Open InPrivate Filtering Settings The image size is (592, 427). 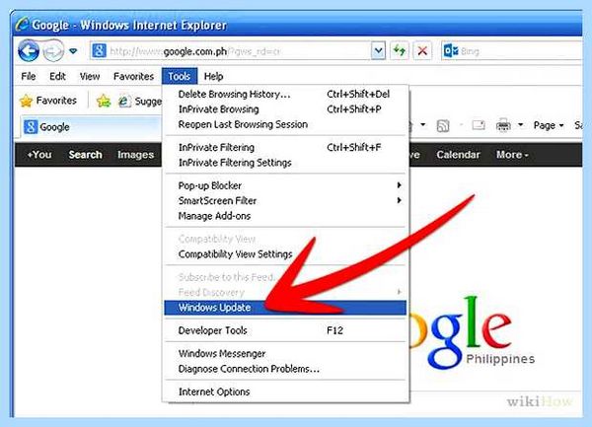pos(285,163)
